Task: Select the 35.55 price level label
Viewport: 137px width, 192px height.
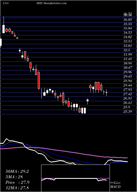Action: pos(127,24)
